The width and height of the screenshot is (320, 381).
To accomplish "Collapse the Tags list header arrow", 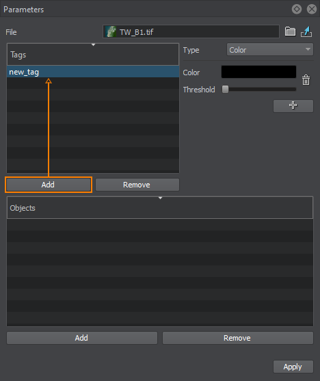I will [93, 44].
